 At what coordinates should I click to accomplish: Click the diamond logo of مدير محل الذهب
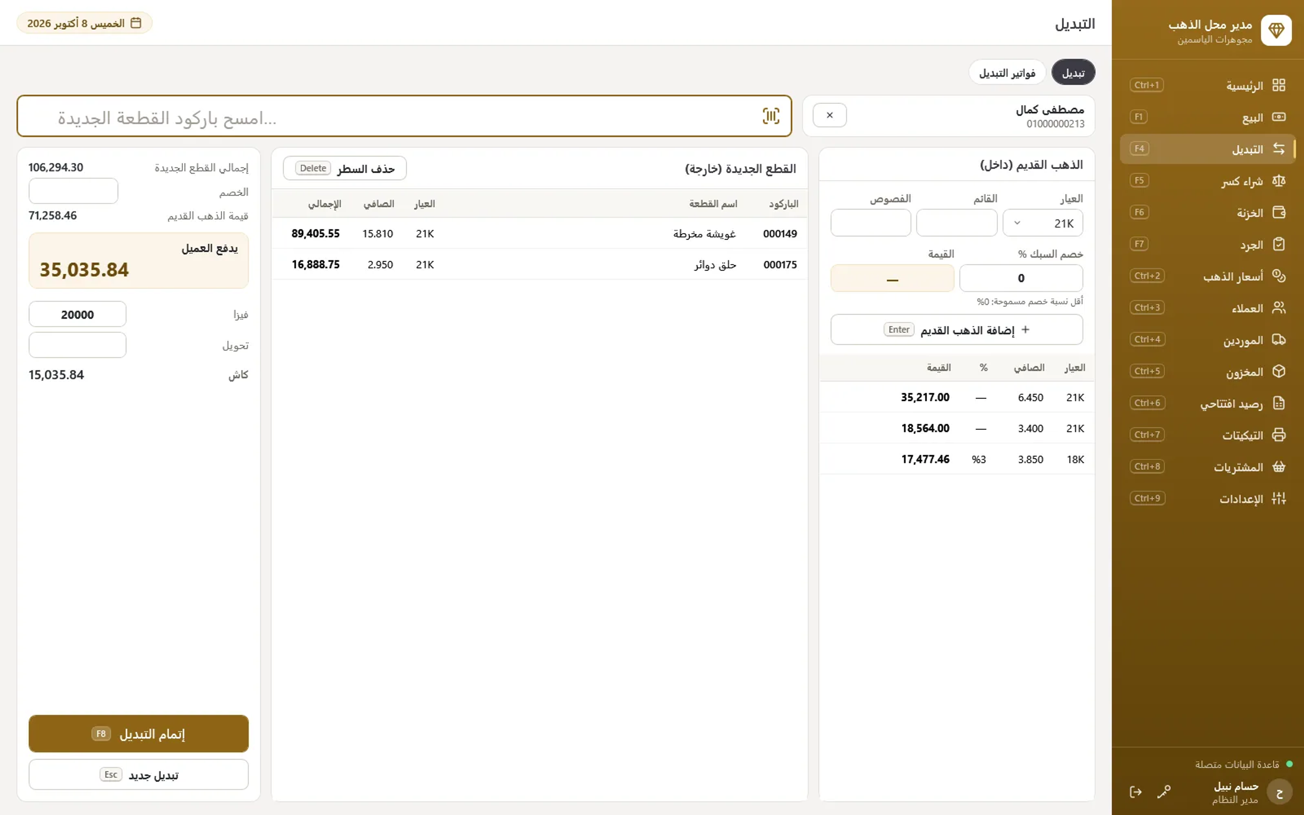pyautogui.click(x=1276, y=30)
